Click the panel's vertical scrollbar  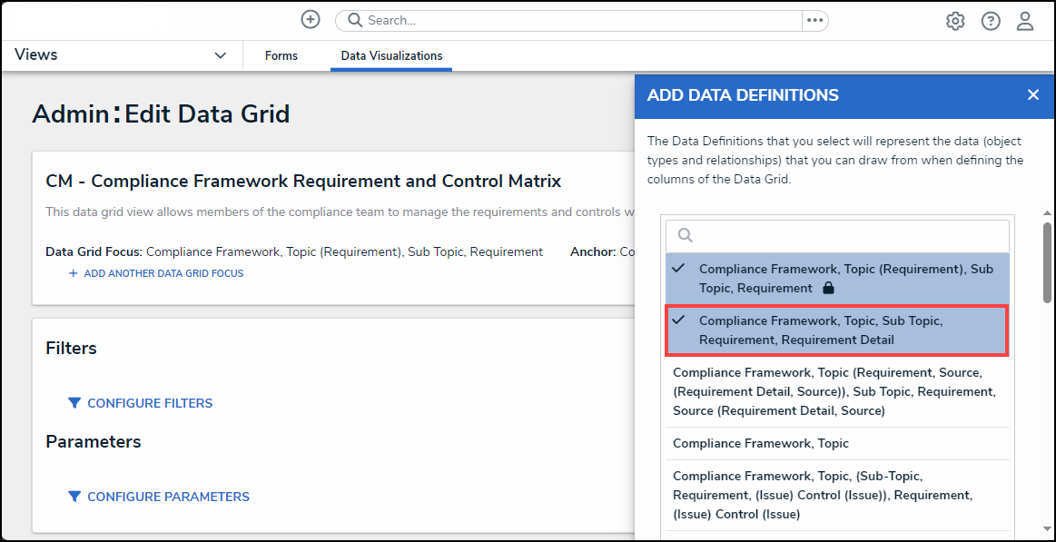[1047, 263]
